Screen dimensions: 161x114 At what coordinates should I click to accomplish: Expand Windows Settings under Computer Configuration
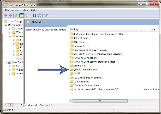point(10,33)
